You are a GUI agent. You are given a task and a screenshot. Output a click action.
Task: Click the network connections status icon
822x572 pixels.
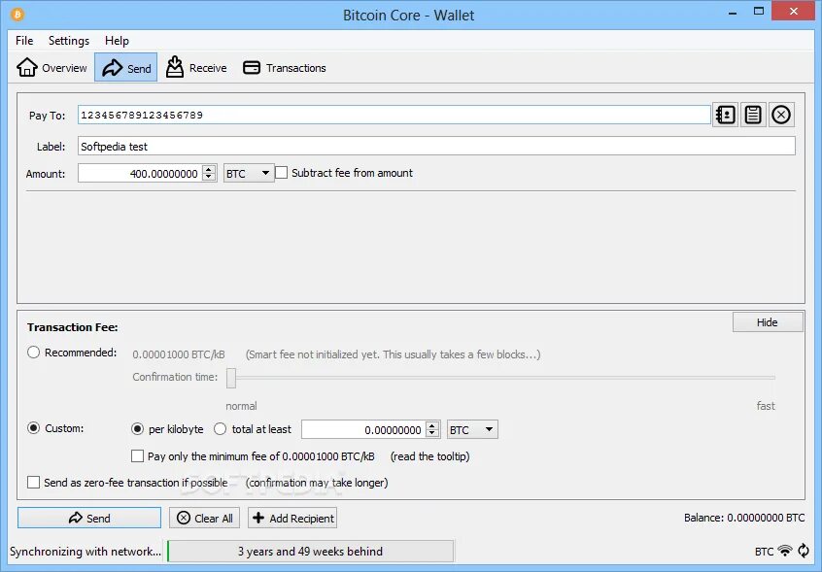point(785,551)
